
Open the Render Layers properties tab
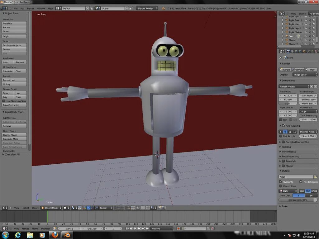[x=292, y=51]
